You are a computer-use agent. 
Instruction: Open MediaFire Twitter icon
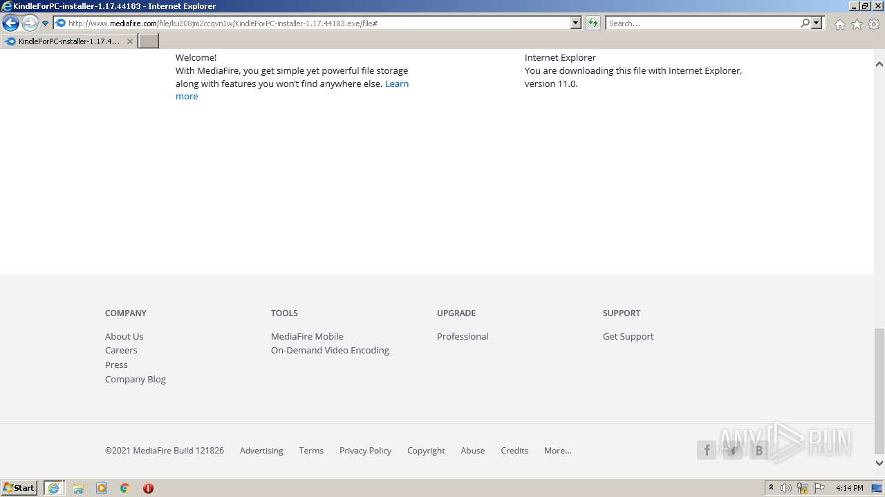point(733,451)
